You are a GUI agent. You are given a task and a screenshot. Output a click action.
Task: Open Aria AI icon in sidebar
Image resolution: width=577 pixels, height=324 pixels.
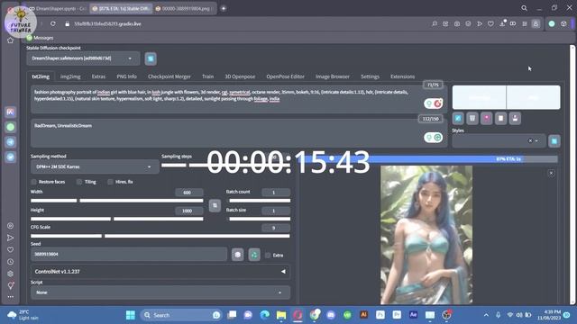coord(10,112)
